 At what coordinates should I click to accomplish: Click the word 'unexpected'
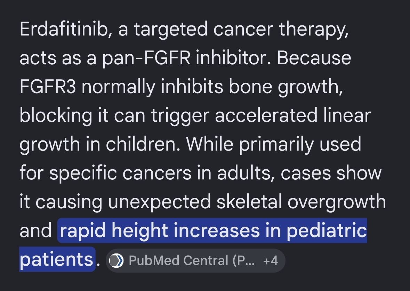click(x=159, y=202)
